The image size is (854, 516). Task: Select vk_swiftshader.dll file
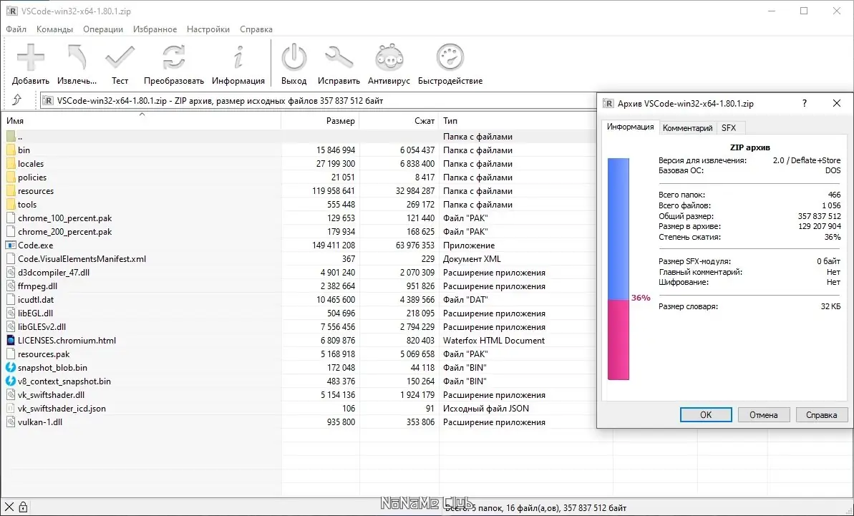(52, 395)
